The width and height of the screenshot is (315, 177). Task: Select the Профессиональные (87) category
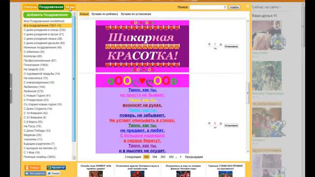click(x=40, y=60)
